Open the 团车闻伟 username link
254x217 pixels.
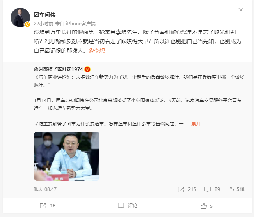coord(44,15)
